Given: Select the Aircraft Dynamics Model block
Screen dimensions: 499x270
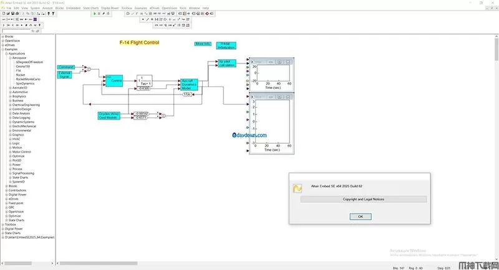Looking at the screenshot, I should (x=189, y=85).
